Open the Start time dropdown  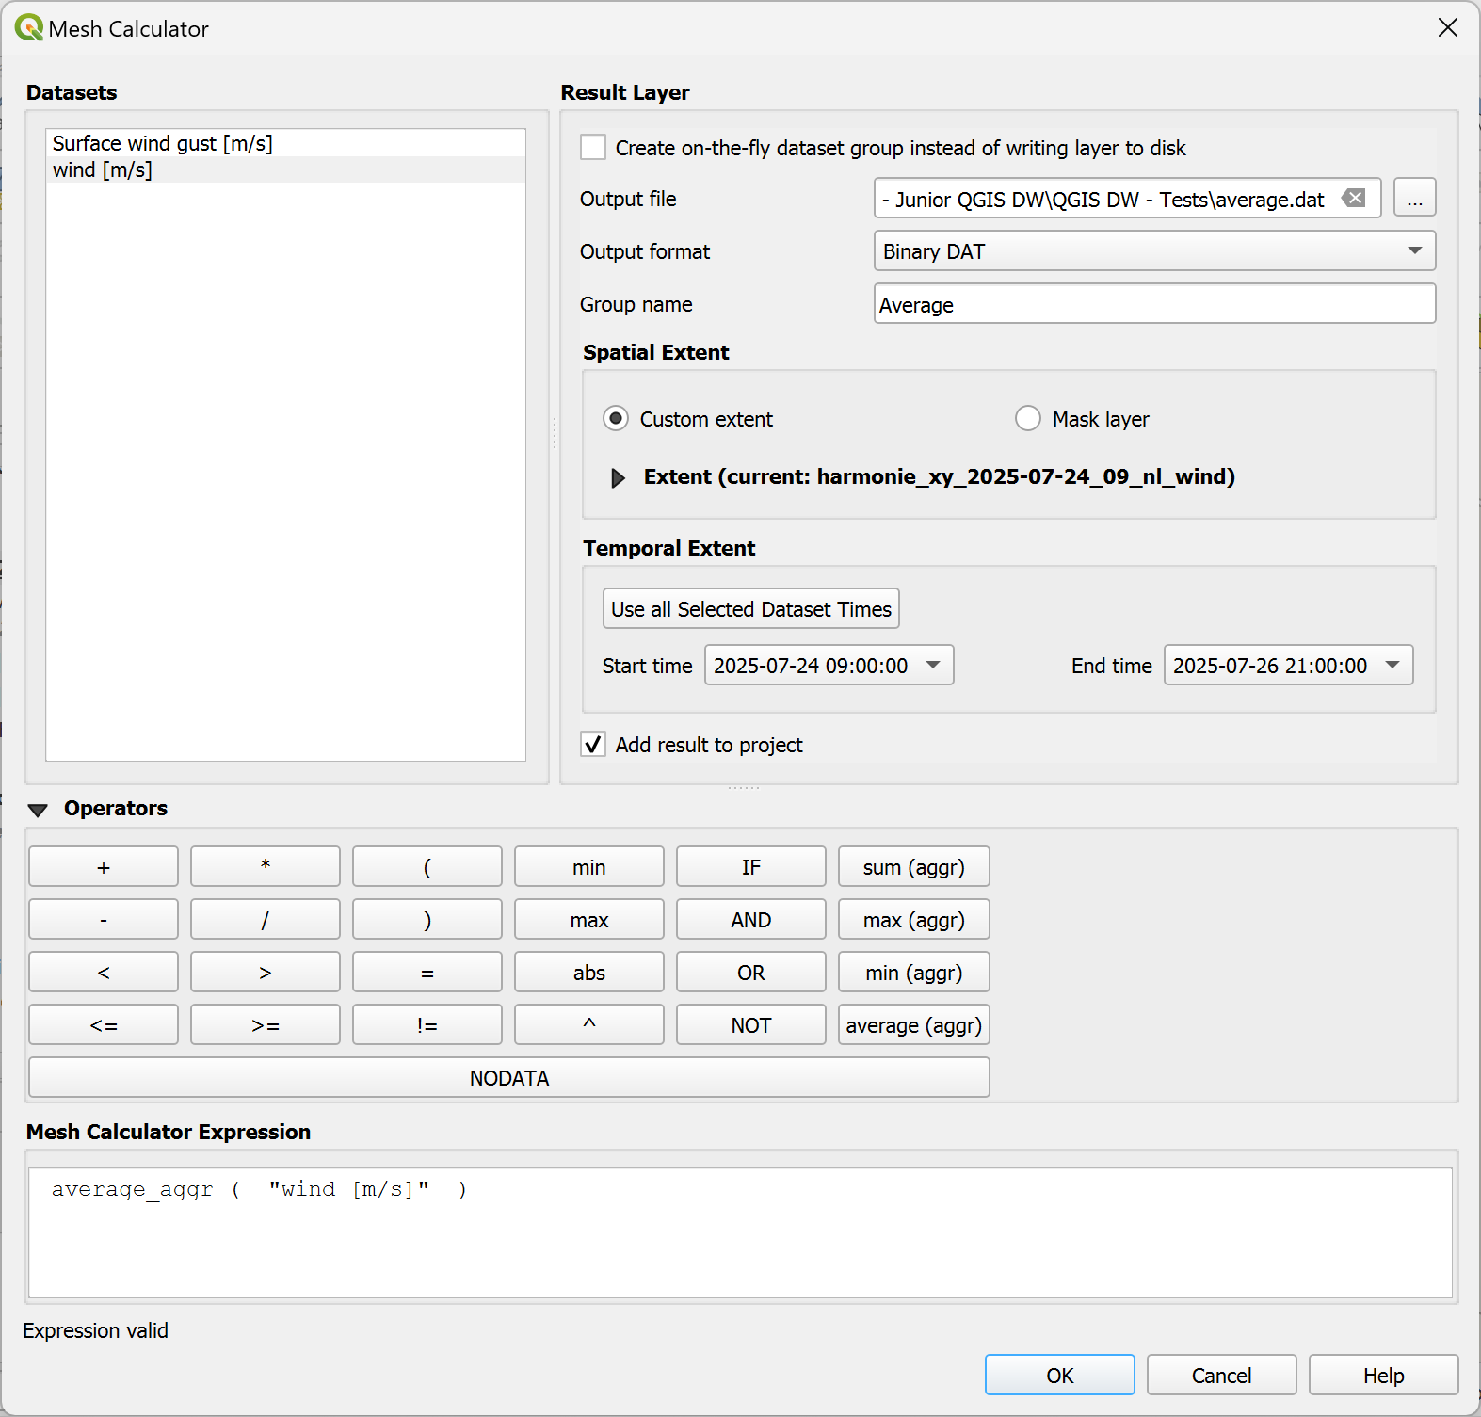point(932,666)
